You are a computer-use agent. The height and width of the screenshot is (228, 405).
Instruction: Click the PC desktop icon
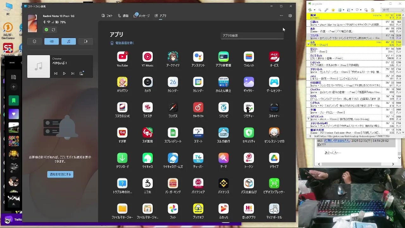click(x=9, y=8)
